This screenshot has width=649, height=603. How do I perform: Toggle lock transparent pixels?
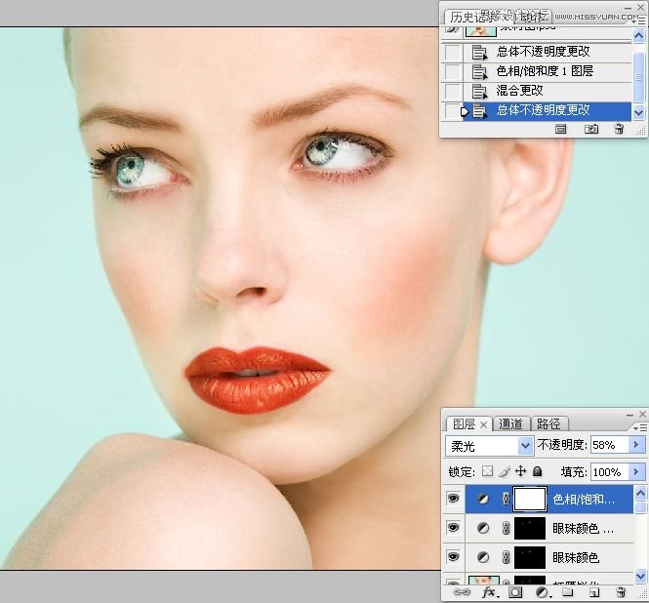click(x=488, y=471)
